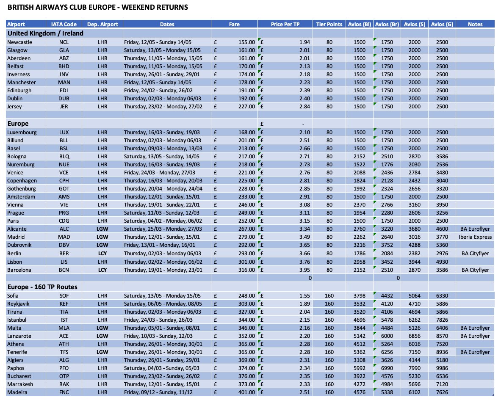Select the 'KEF' IATA code cell
Viewport: 501px width, 403px height.
point(64,304)
